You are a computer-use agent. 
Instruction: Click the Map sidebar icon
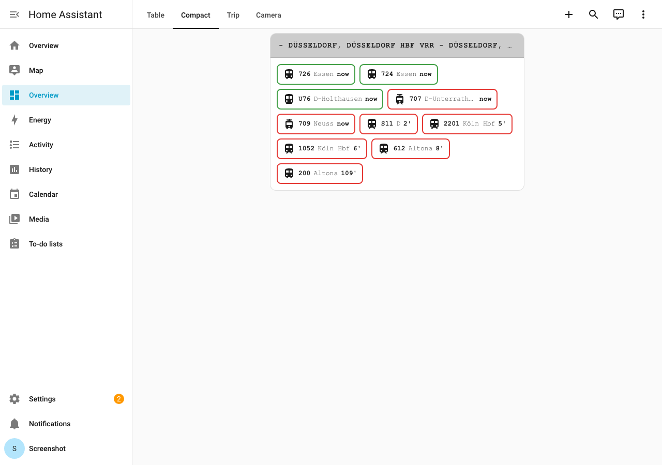[x=14, y=70]
